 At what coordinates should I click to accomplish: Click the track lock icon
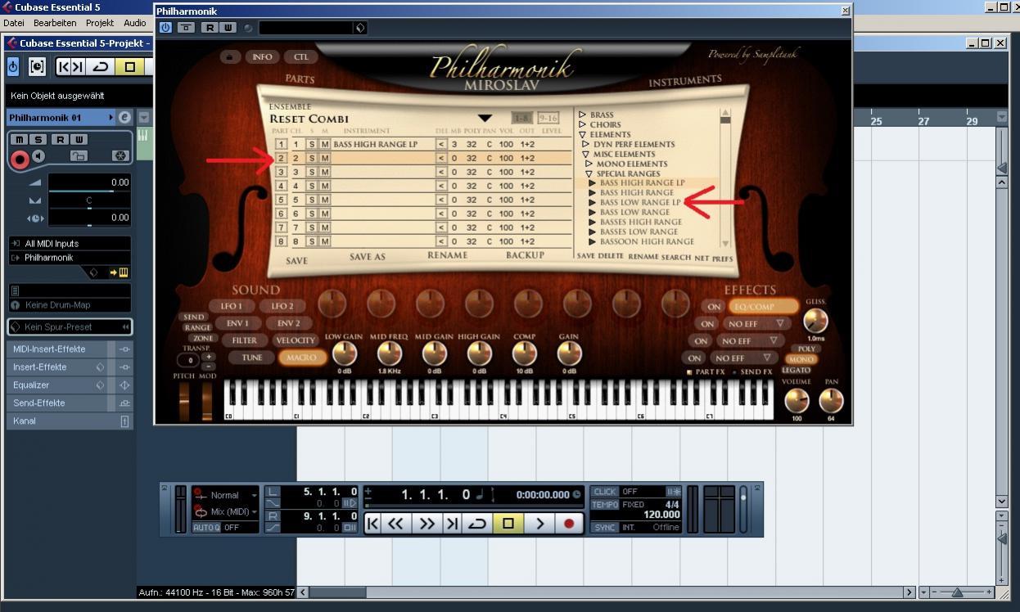[79, 155]
